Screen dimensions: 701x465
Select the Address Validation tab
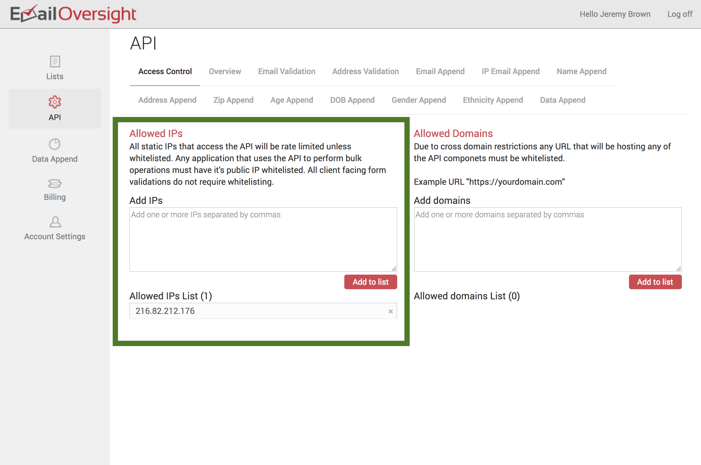tap(365, 72)
